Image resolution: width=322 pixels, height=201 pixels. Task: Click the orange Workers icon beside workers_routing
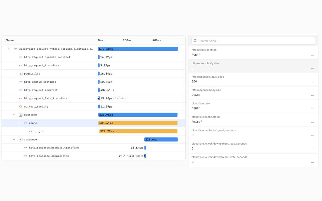[x=20, y=106]
